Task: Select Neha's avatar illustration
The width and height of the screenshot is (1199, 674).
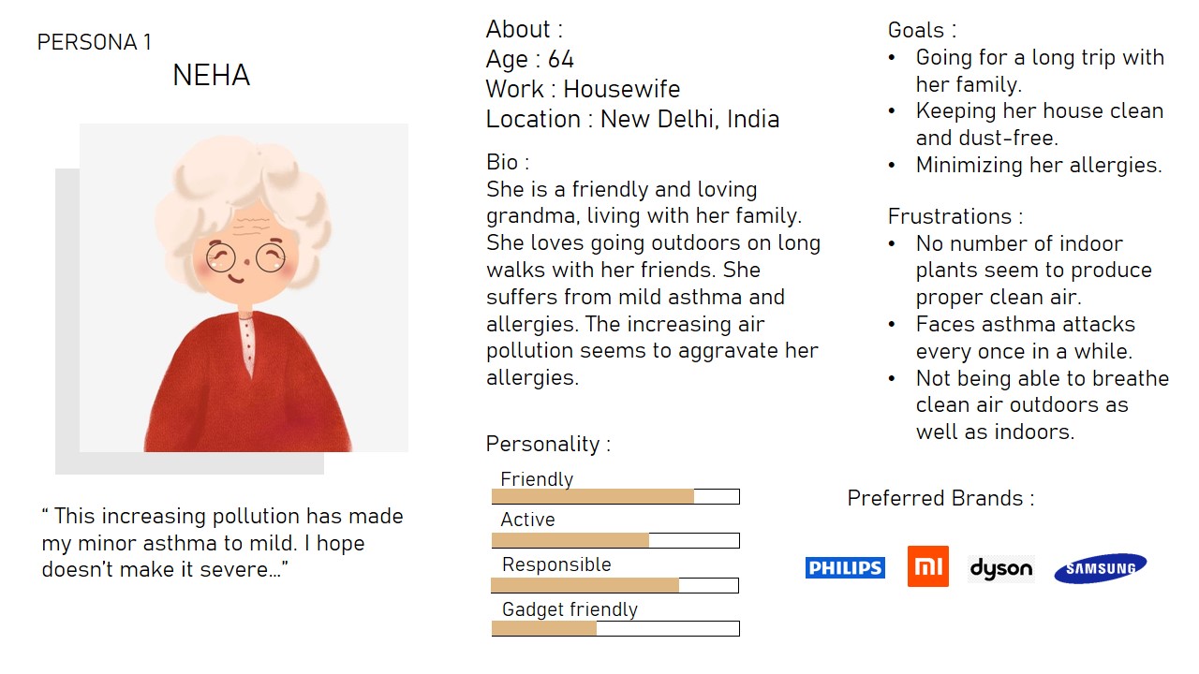Action: pos(244,288)
